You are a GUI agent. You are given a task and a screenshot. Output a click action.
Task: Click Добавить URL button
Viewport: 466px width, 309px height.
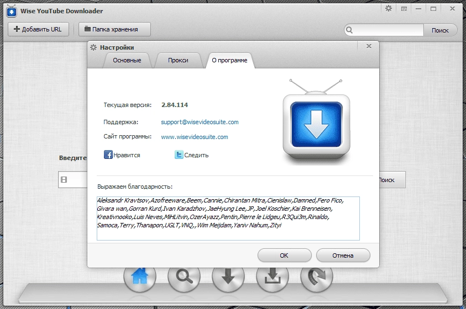(x=38, y=29)
